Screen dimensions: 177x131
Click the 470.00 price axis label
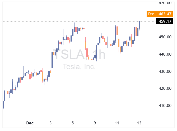click(x=164, y=3)
